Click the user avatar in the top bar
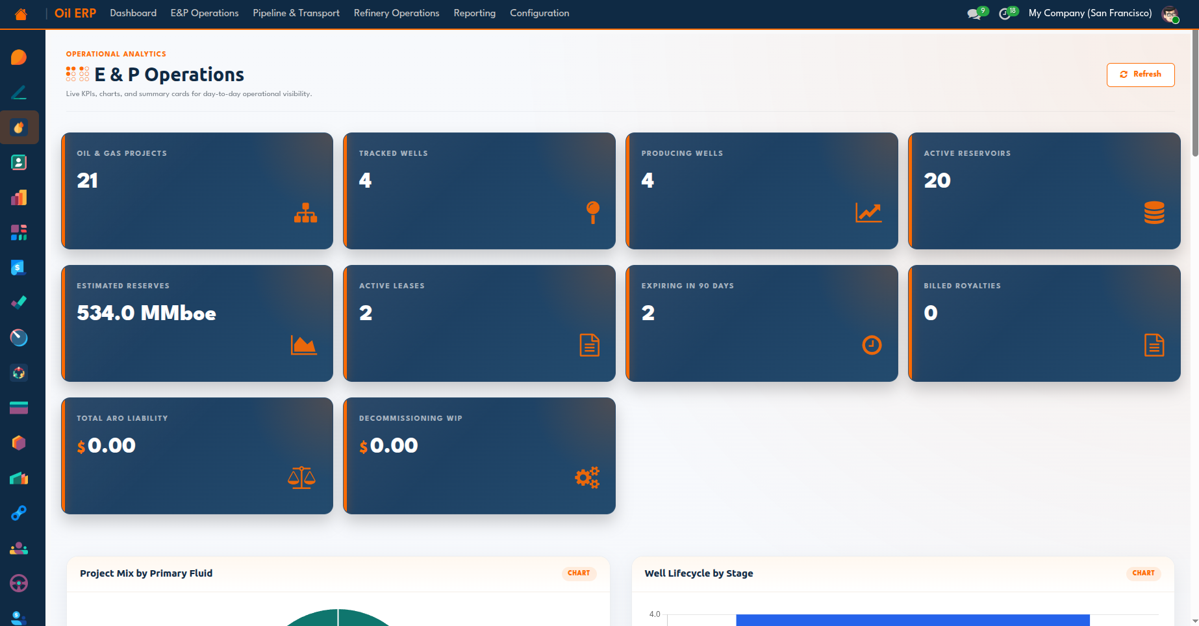The width and height of the screenshot is (1199, 626). [1170, 14]
